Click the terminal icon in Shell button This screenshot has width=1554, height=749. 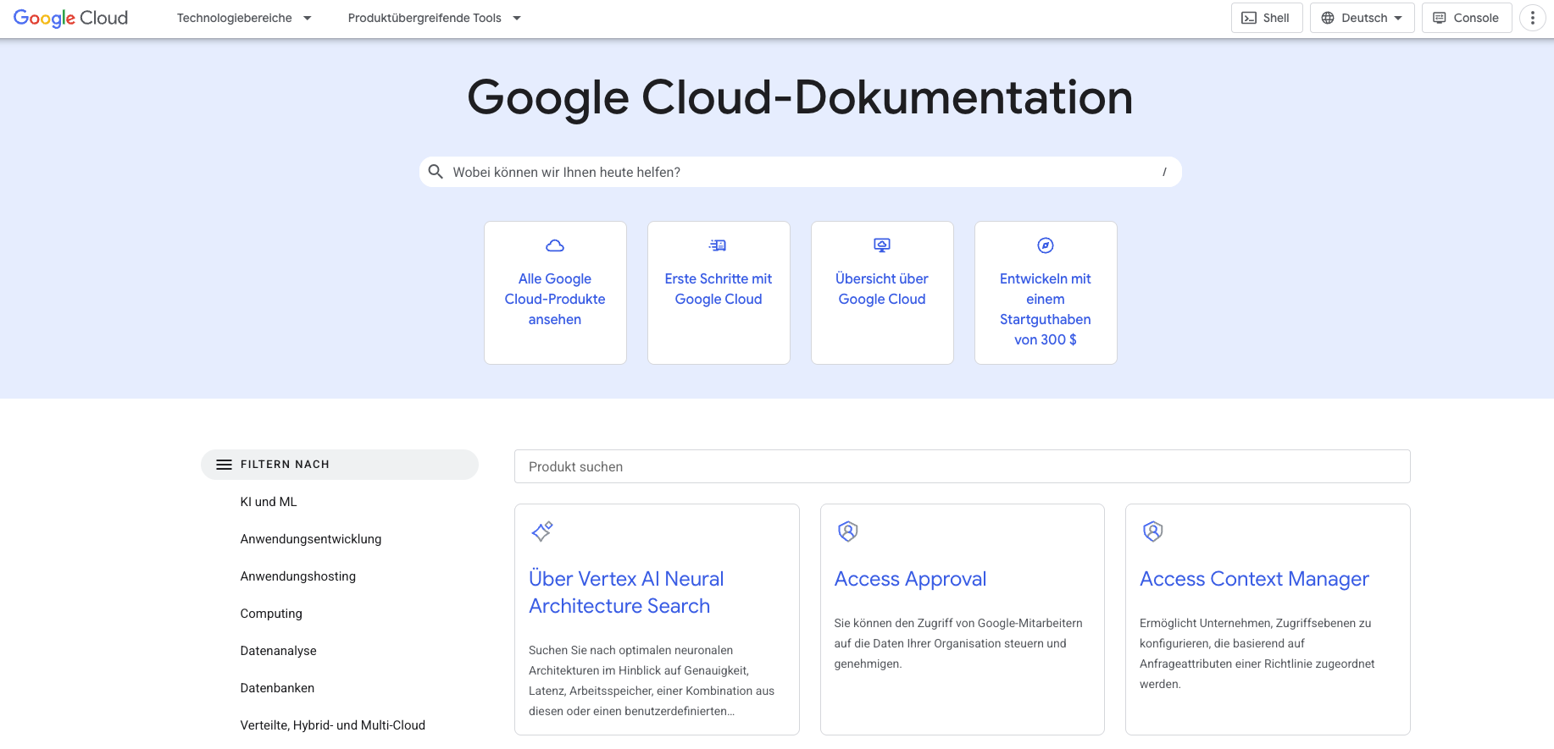pos(1249,18)
